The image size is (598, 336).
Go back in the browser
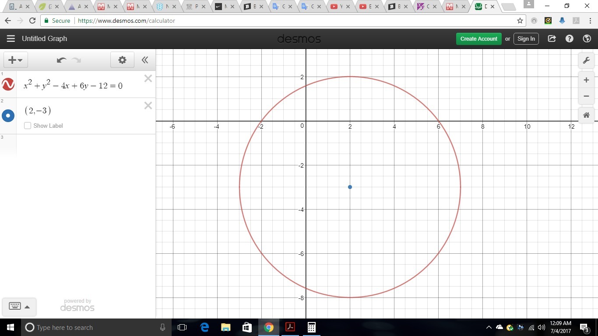pos(8,21)
